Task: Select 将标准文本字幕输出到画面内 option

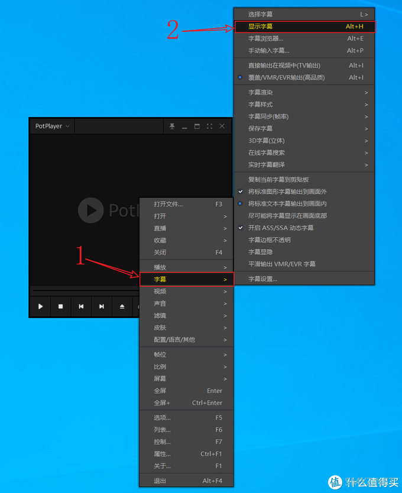Action: (x=304, y=204)
